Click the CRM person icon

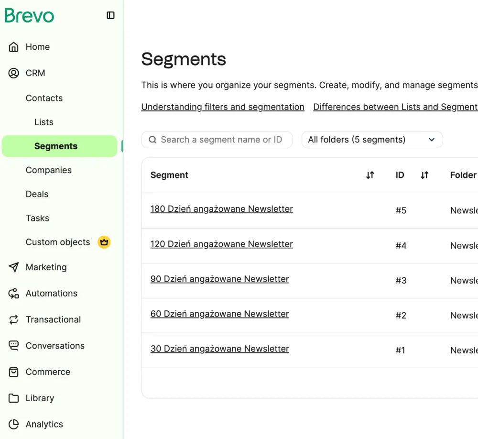[x=13, y=73]
